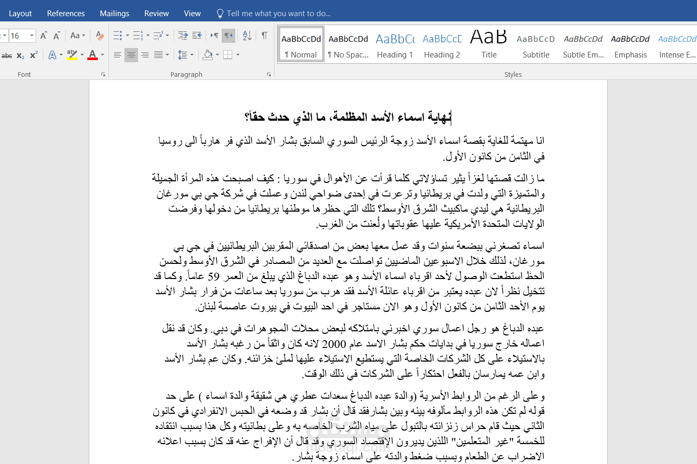Sort text with the A-Z icon

pyautogui.click(x=247, y=36)
